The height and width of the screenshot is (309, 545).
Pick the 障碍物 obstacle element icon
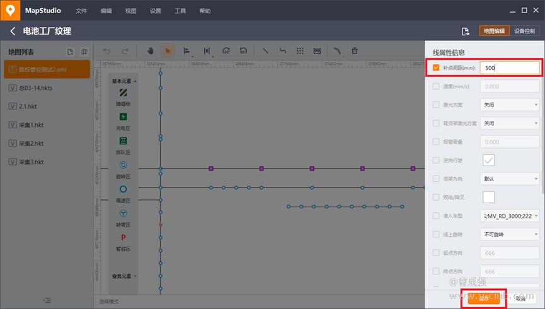tap(123, 93)
